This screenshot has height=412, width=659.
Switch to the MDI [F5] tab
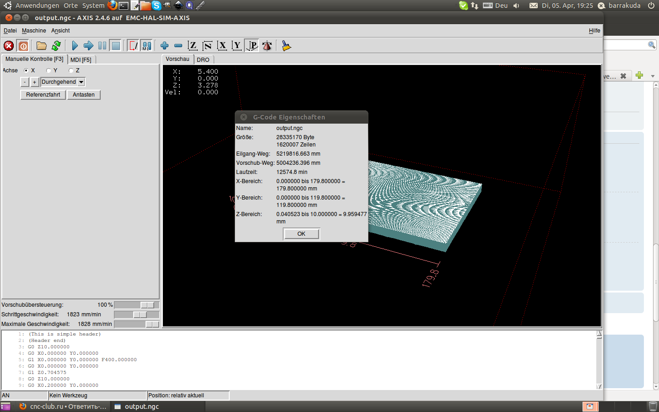(x=81, y=60)
